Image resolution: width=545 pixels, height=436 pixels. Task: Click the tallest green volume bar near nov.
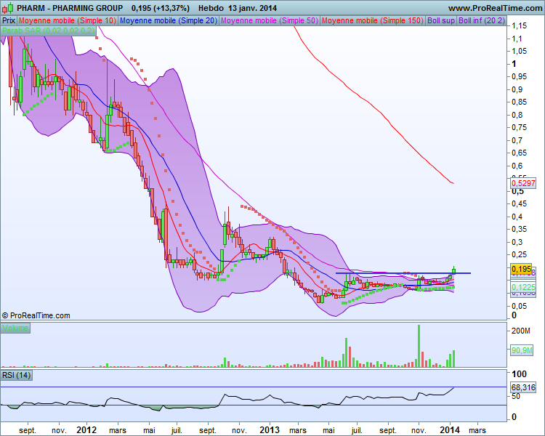pyautogui.click(x=419, y=346)
